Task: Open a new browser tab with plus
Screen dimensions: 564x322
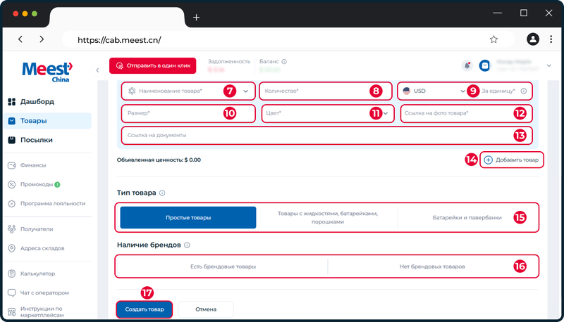Action: pos(197,17)
